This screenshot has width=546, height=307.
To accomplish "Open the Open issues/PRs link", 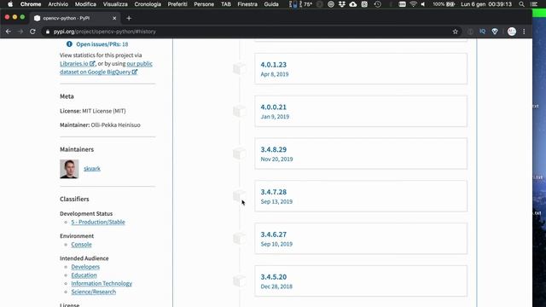I will 102,44.
